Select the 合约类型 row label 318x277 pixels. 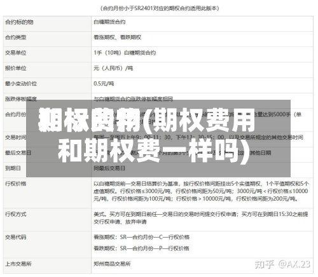16,37
